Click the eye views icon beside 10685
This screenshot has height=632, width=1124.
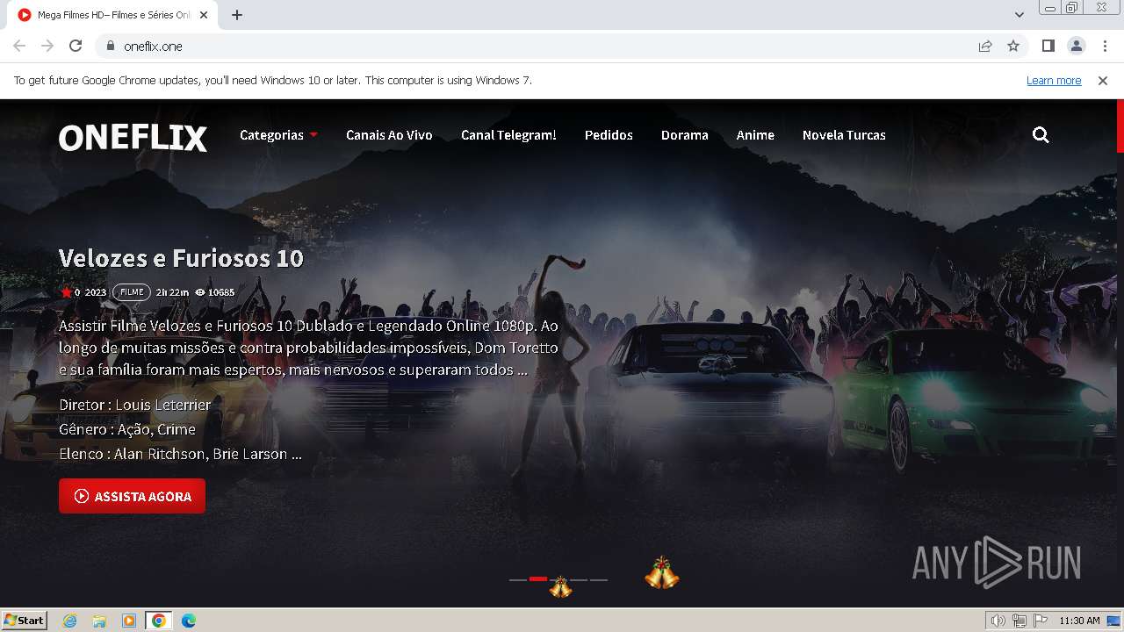200,292
